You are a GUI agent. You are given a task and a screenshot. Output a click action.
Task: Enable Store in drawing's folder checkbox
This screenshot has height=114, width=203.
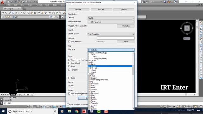tap(69, 94)
